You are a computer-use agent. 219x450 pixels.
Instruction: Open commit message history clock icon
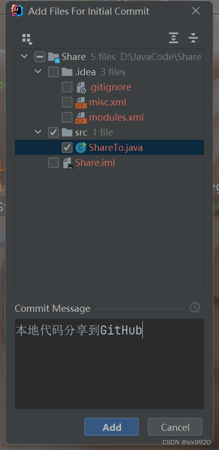tap(195, 307)
